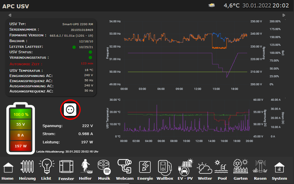The height and width of the screenshot is (184, 294).
Task: Click the USV Temperatur 18 °C value
Action: tap(89, 70)
